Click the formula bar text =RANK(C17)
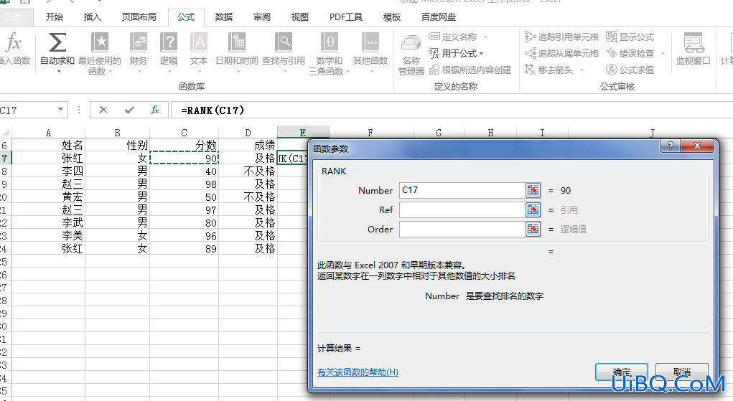This screenshot has width=733, height=401. click(x=213, y=110)
